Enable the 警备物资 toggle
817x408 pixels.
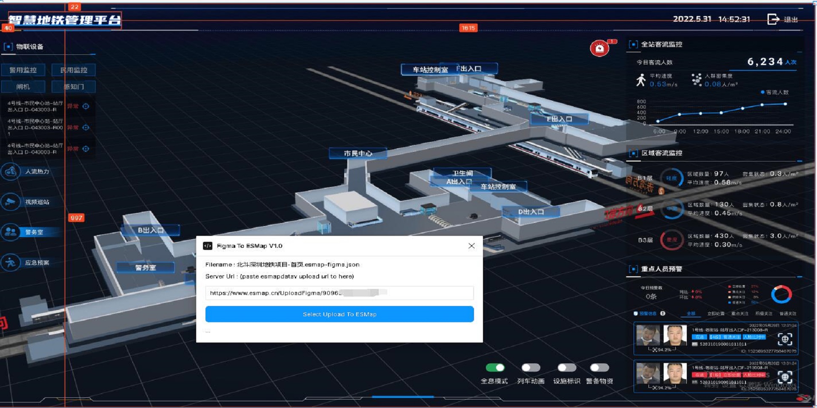coord(600,368)
